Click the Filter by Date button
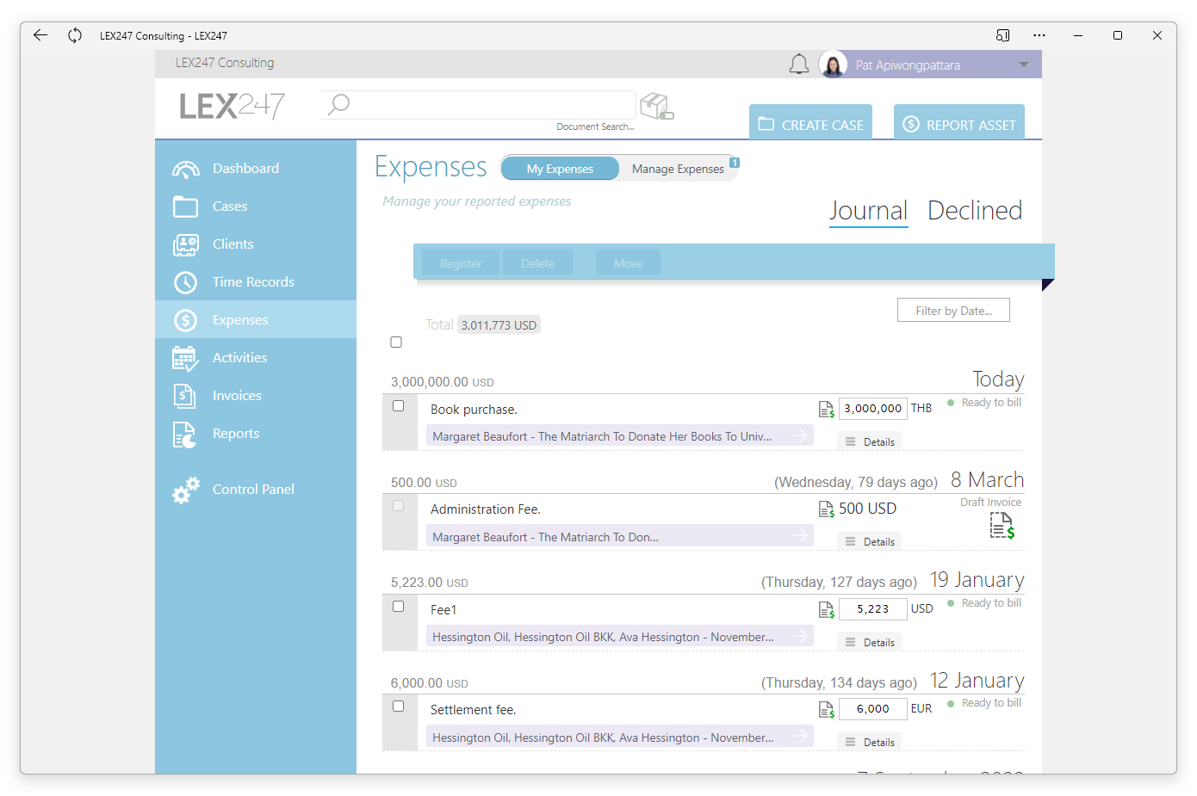Image resolution: width=1197 pixels, height=796 pixels. pyautogui.click(x=953, y=311)
